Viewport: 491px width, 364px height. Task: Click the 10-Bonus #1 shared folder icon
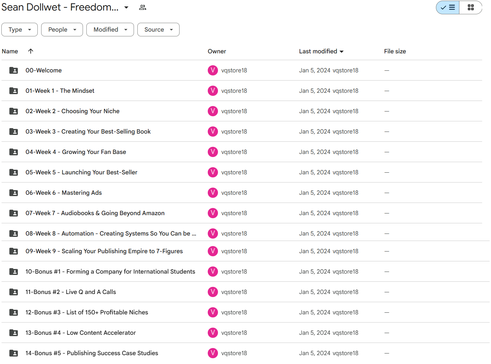pos(14,272)
